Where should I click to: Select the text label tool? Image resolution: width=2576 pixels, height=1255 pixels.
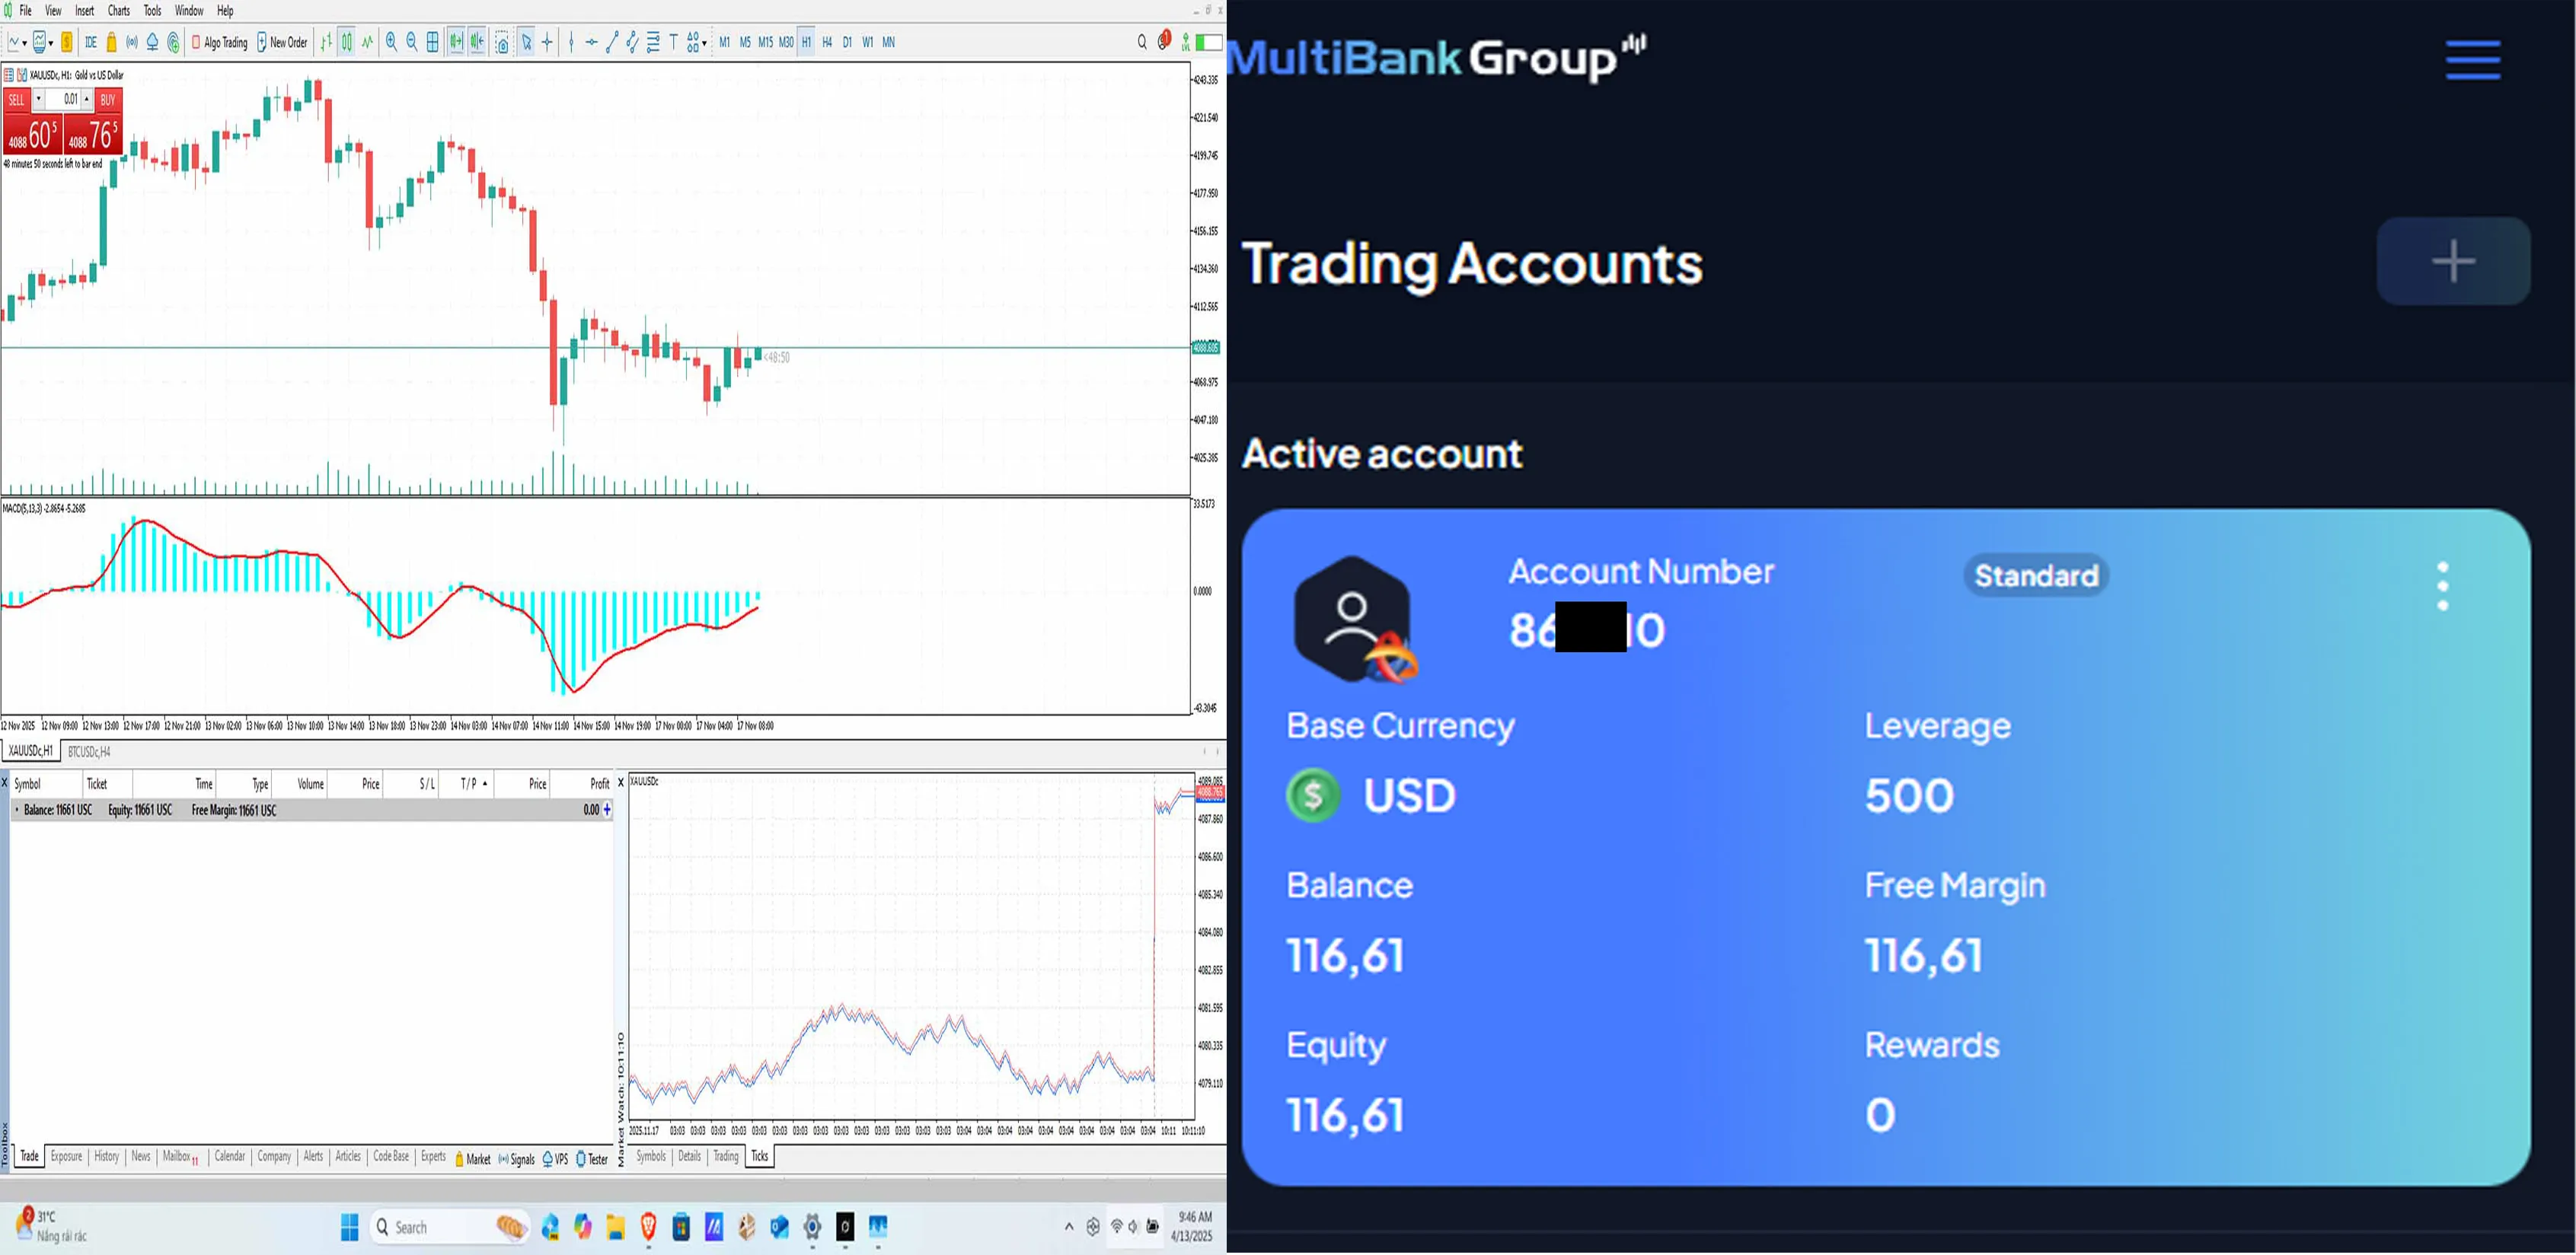coord(674,42)
